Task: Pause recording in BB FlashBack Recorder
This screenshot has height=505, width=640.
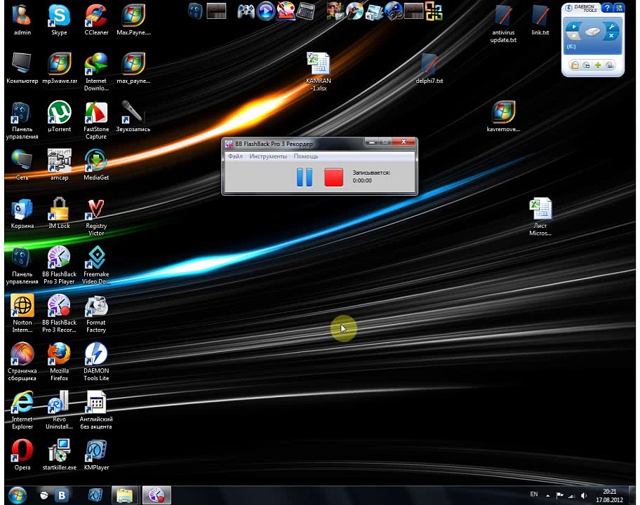Action: coord(304,177)
